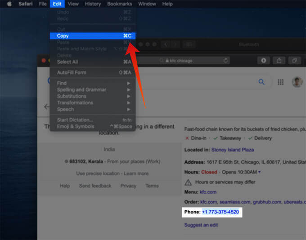This screenshot has width=306, height=240.
Task: Choose Copy from the Edit menu
Action: 93,36
